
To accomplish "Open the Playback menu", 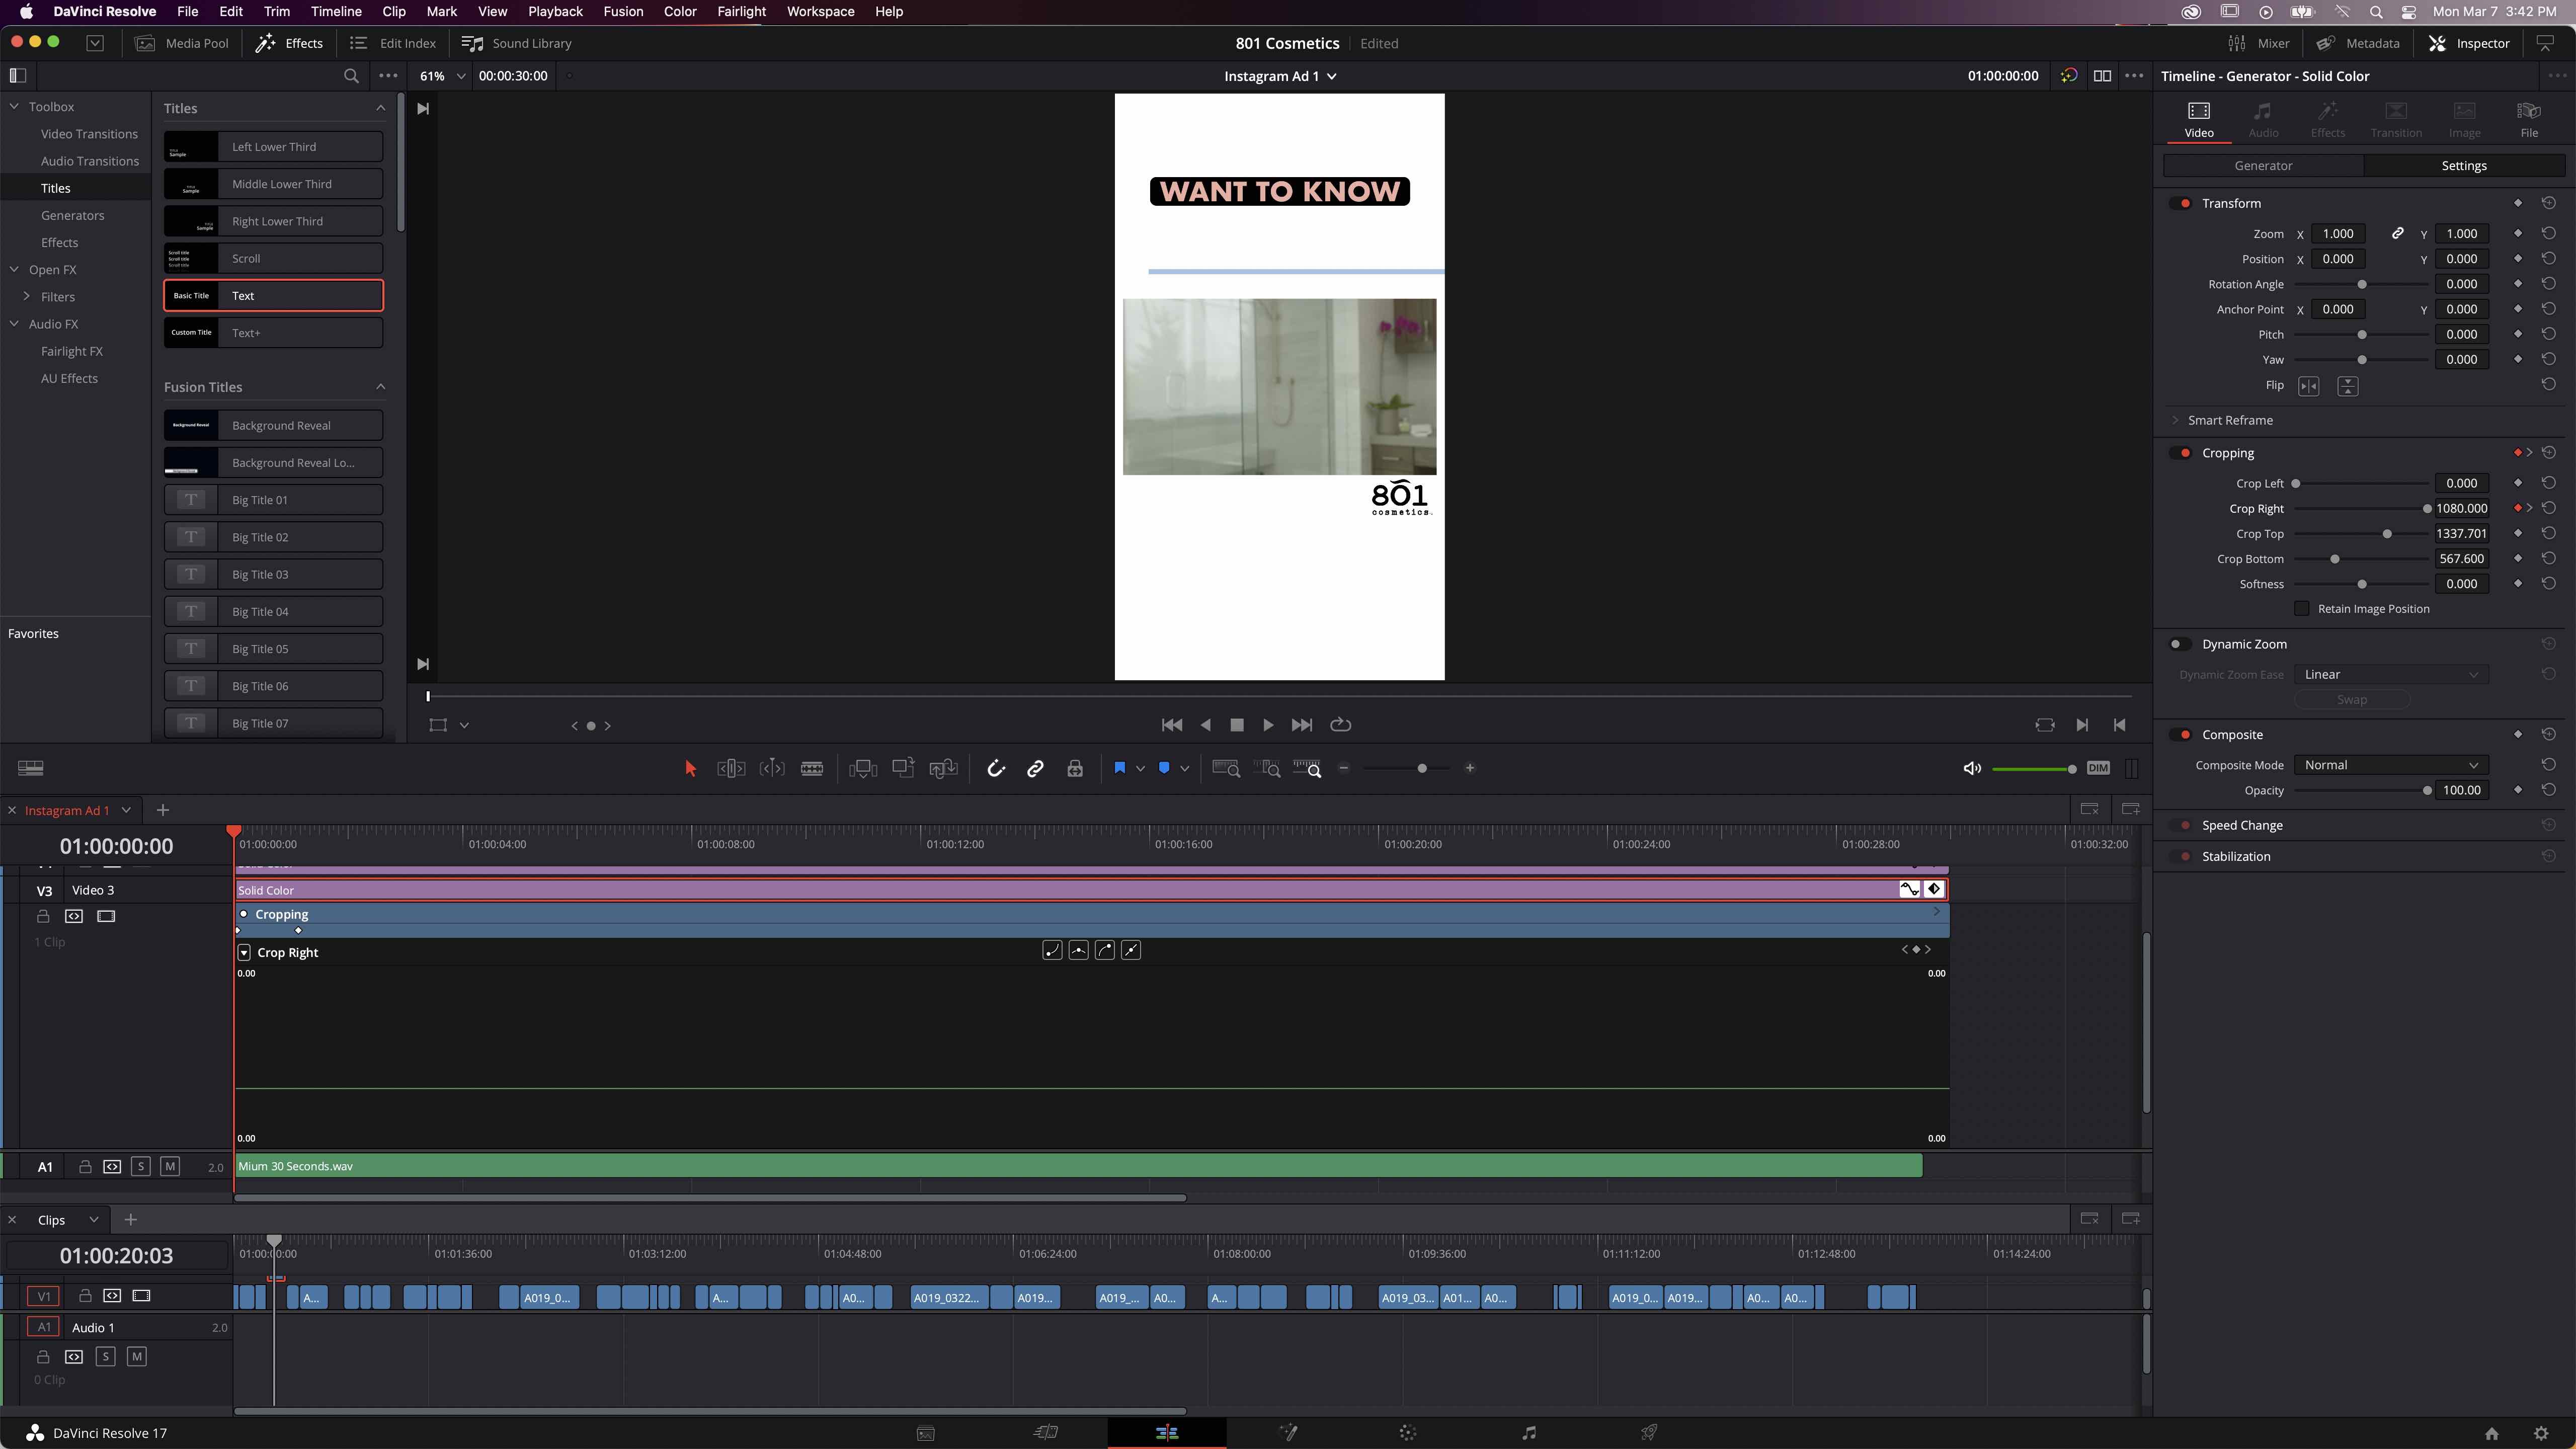I will coord(555,12).
